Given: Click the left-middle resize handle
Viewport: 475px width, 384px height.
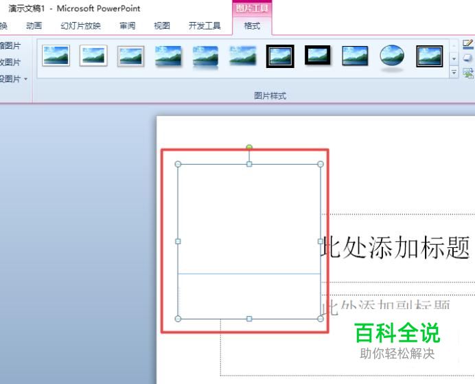Looking at the screenshot, I should (x=178, y=241).
